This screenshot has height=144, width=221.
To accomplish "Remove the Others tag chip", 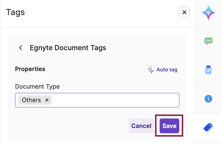I will [x=47, y=100].
